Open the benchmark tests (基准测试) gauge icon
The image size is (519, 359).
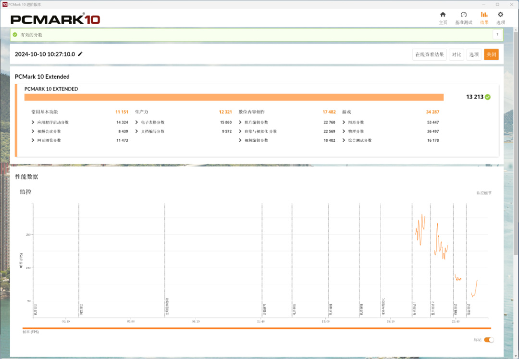tap(463, 14)
